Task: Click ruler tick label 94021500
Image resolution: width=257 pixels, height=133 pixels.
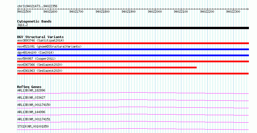Action: click(x=24, y=12)
